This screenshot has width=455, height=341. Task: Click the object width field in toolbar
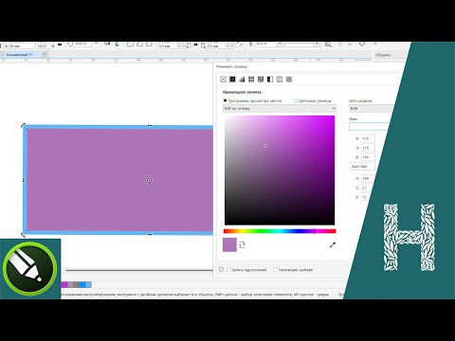point(19,46)
